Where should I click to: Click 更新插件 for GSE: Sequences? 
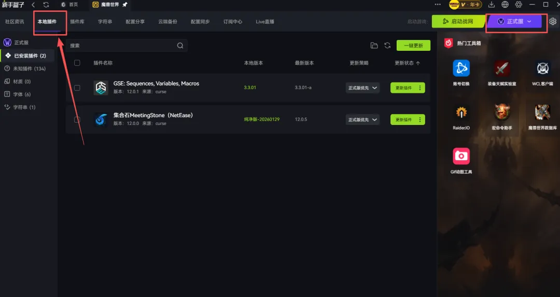pyautogui.click(x=403, y=88)
